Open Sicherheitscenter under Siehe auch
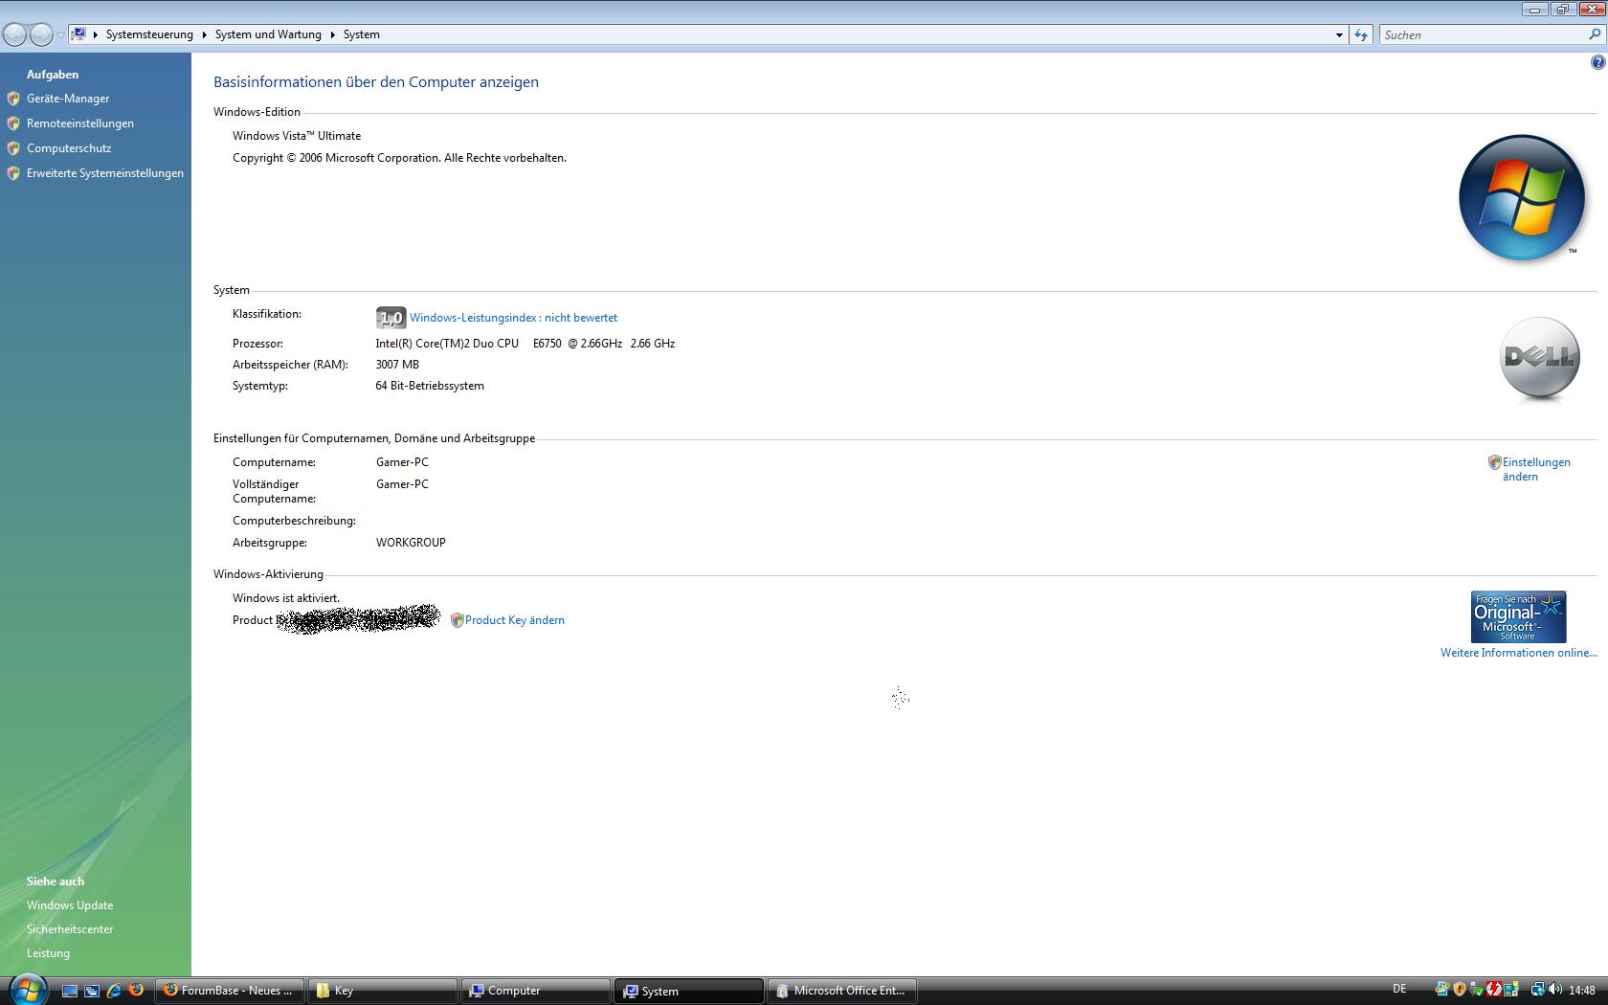Viewport: 1608px width, 1005px height. click(x=70, y=929)
